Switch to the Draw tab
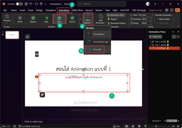 [x=31, y=10]
